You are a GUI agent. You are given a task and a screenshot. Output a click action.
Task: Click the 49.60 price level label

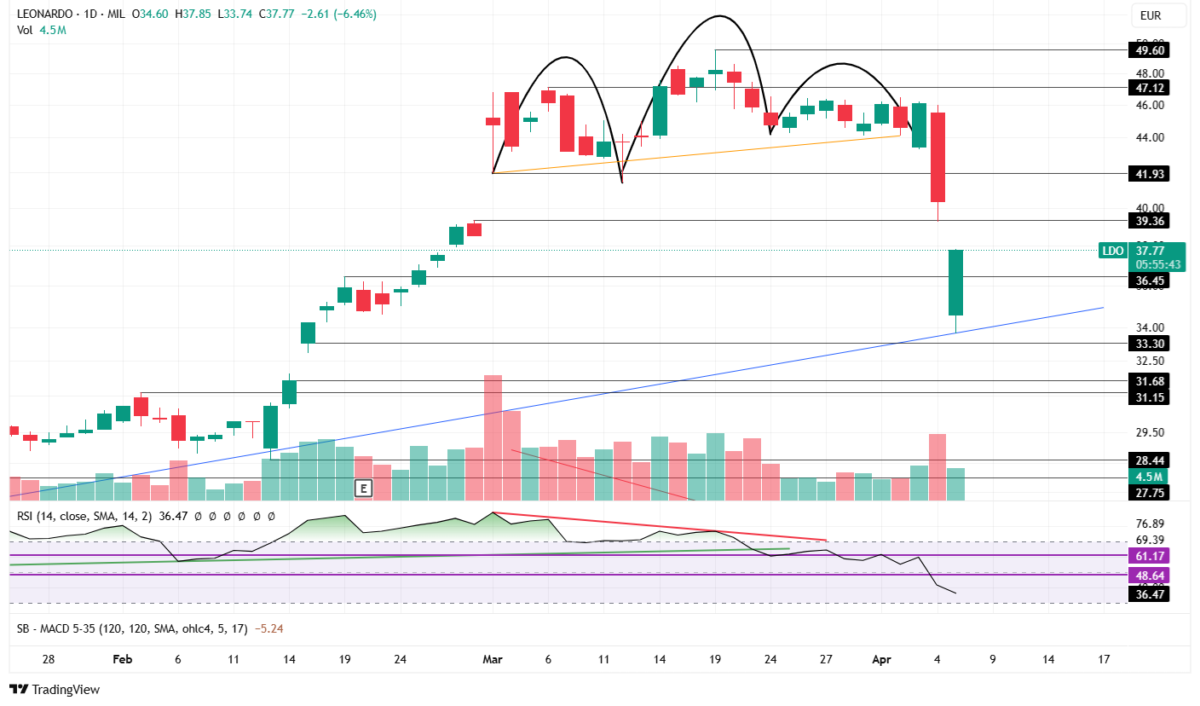coord(1148,50)
